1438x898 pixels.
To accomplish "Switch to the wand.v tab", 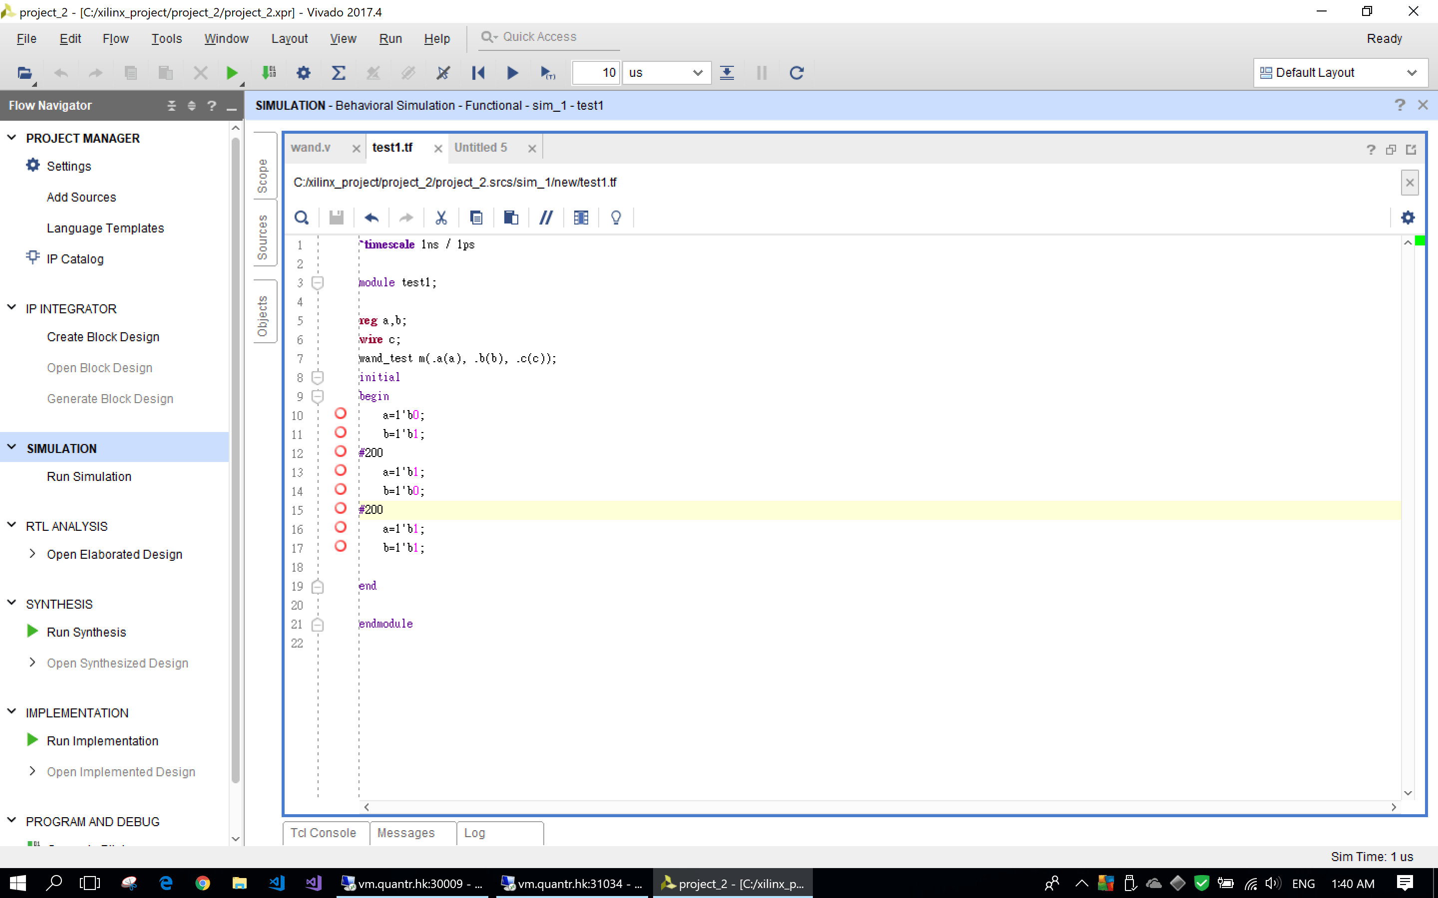I will click(311, 147).
